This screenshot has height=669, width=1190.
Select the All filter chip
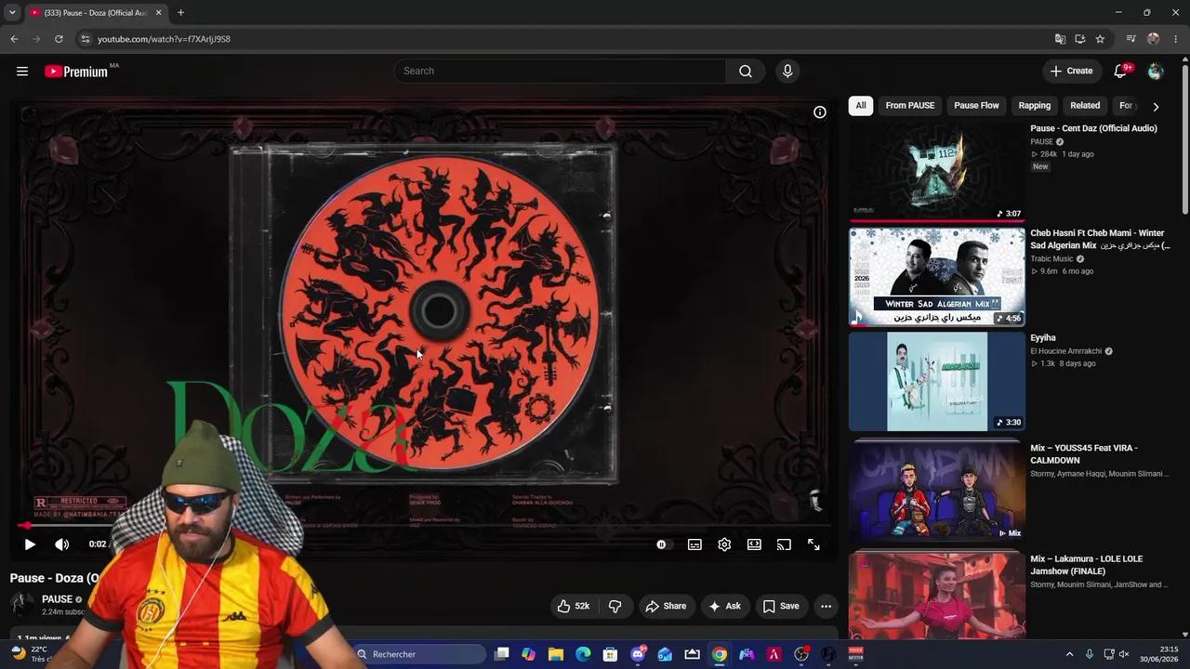coord(861,106)
